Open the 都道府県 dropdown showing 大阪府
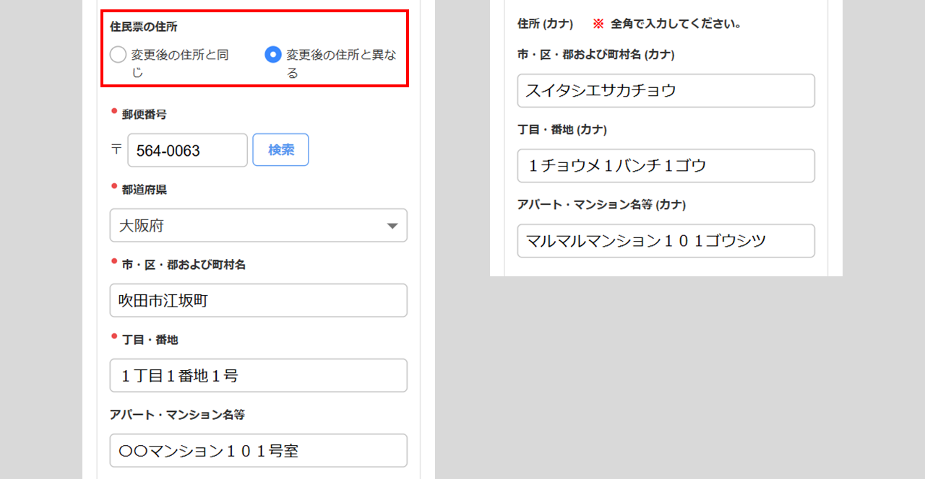 tap(258, 226)
